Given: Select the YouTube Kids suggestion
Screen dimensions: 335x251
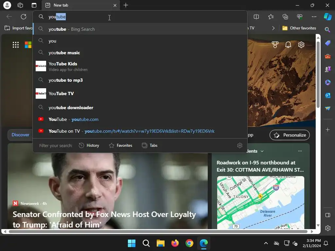Looking at the screenshot, I should click(140, 66).
